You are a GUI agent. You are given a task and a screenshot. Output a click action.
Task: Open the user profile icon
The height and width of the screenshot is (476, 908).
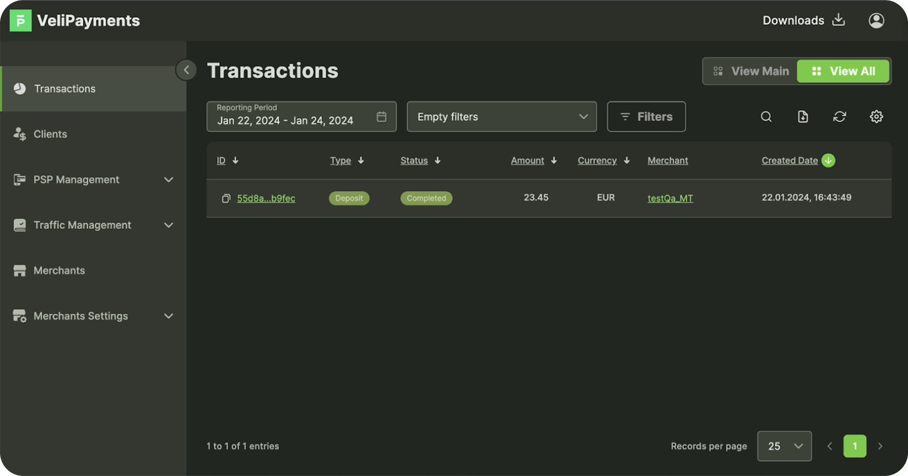876,21
